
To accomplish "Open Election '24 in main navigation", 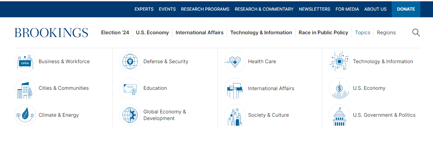I will pyautogui.click(x=115, y=33).
